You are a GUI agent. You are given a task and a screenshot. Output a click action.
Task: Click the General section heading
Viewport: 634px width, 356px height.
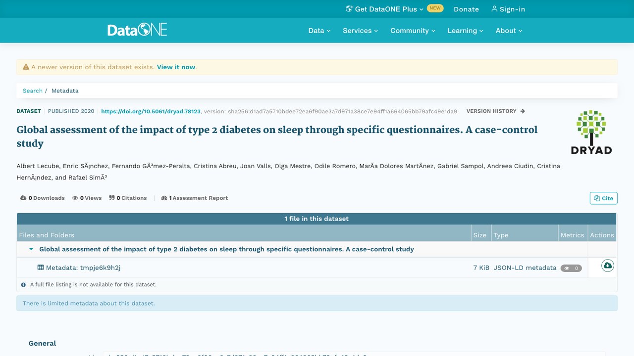[x=42, y=343]
